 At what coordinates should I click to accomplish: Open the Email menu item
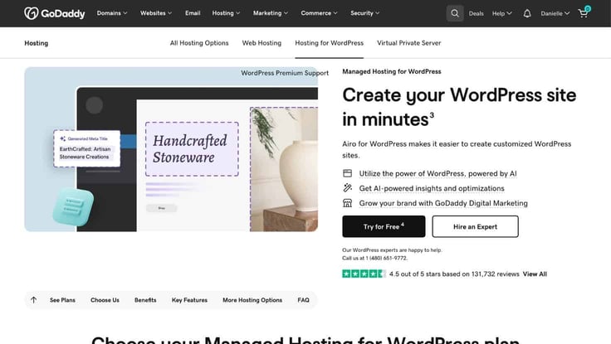point(193,13)
